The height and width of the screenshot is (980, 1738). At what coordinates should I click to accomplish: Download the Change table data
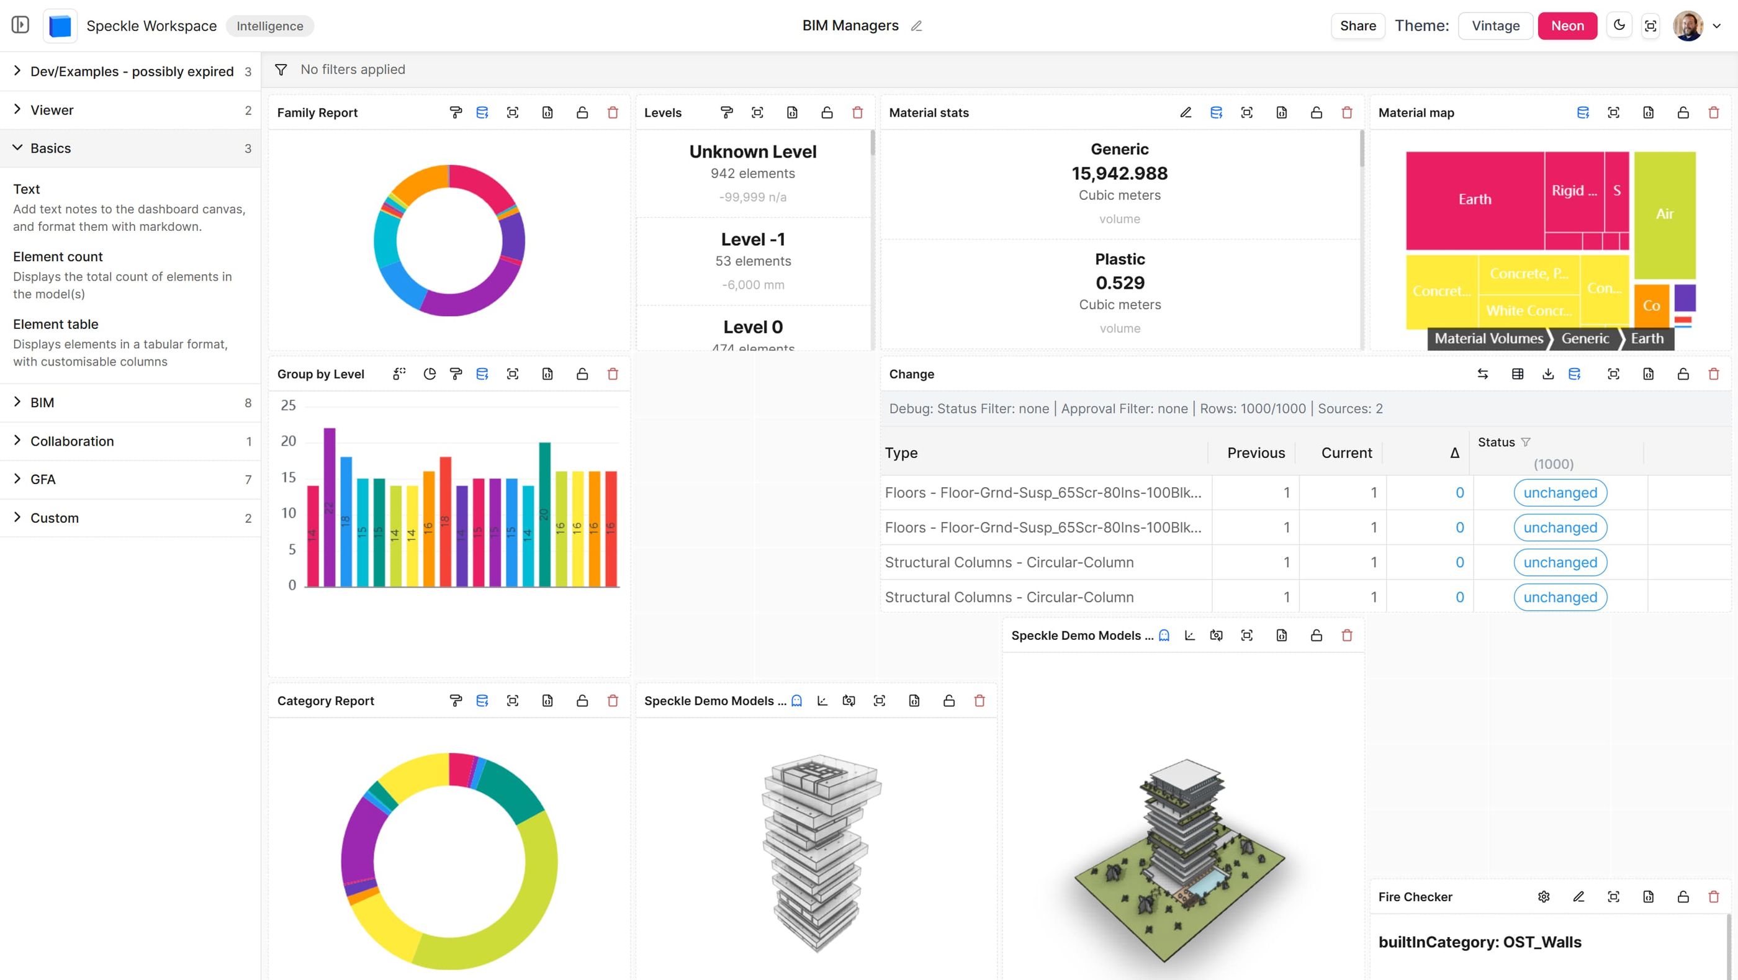pyautogui.click(x=1547, y=374)
